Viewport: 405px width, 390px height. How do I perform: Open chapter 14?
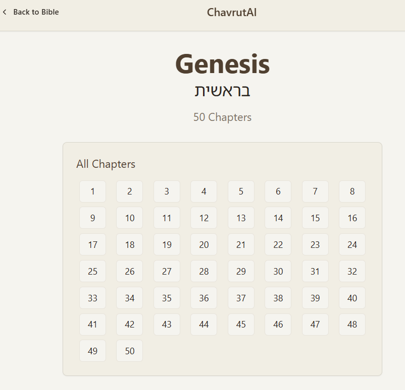[278, 218]
